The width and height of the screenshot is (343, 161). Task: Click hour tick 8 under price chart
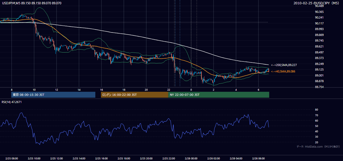point(12,90)
